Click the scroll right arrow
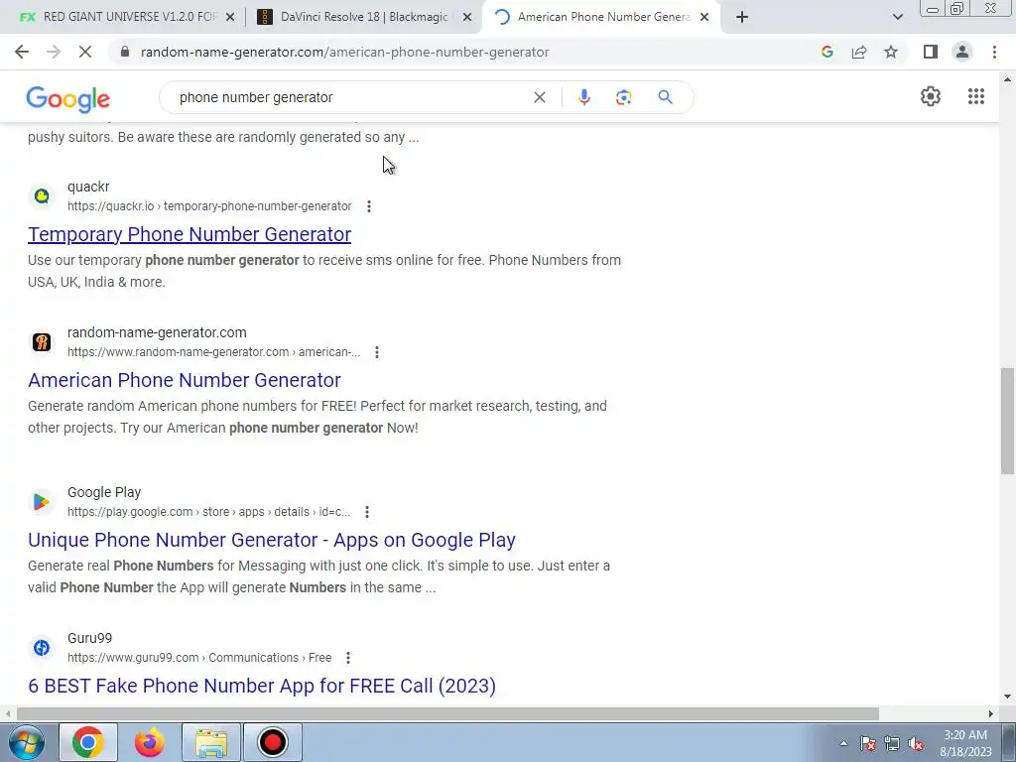Image resolution: width=1016 pixels, height=762 pixels. tap(991, 714)
